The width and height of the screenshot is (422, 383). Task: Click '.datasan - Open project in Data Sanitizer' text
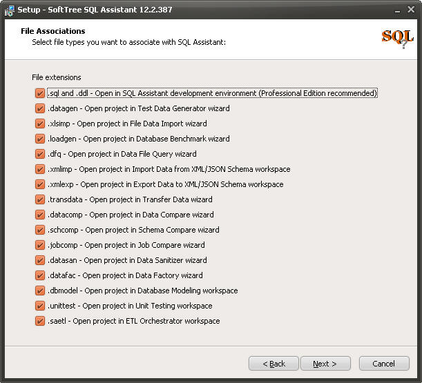pos(127,260)
